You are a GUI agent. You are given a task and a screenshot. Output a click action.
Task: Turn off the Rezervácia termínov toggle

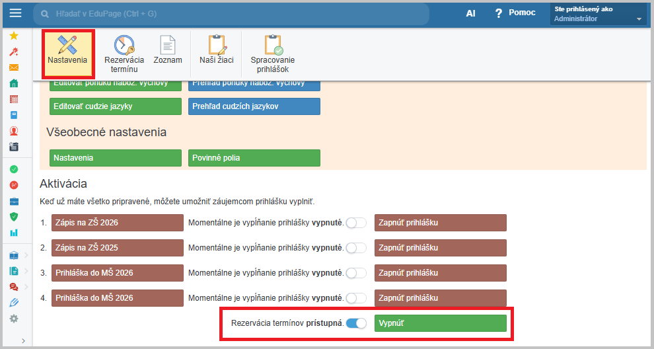click(x=356, y=323)
